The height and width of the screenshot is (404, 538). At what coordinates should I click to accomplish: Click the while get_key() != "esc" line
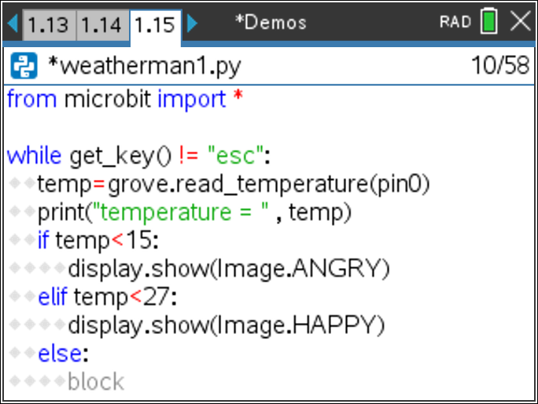click(138, 156)
